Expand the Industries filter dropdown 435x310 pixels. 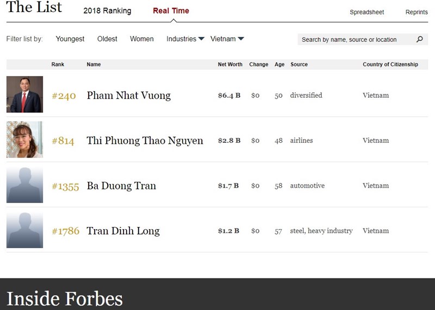tap(185, 39)
